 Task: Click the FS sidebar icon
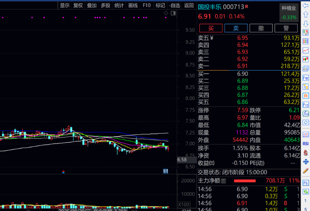[x=305, y=183]
